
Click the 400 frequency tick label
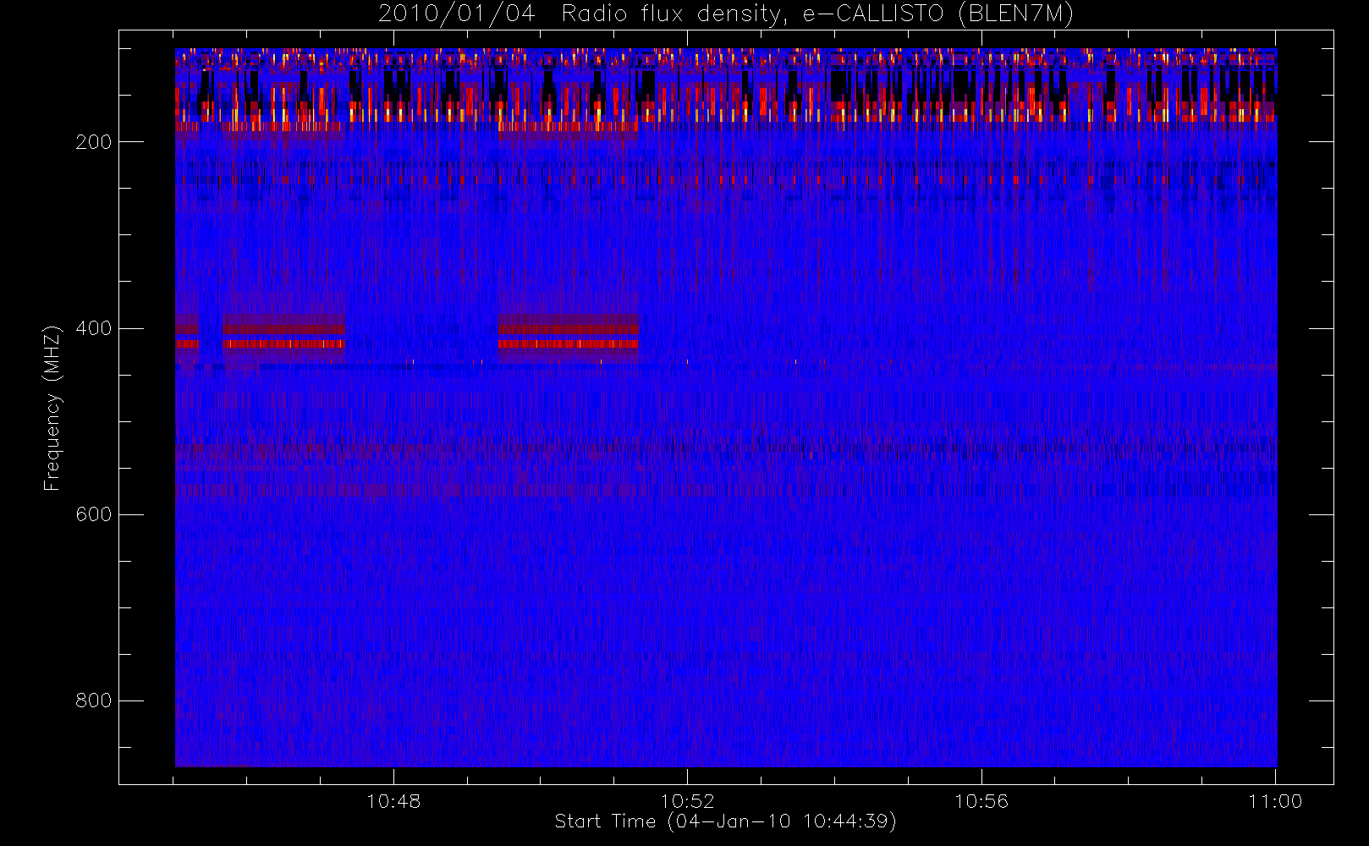pos(94,328)
